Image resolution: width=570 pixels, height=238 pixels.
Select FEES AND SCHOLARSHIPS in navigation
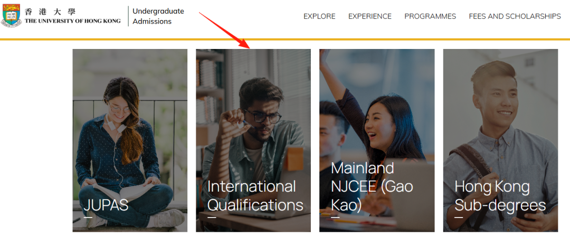(x=515, y=16)
